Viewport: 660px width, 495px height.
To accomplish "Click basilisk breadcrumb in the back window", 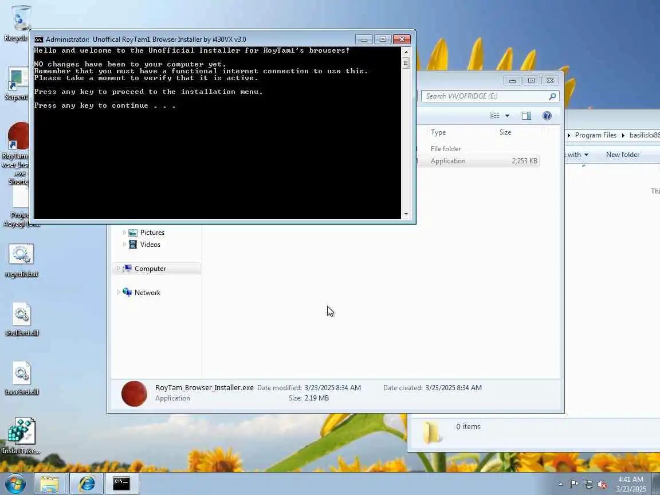I will point(645,135).
